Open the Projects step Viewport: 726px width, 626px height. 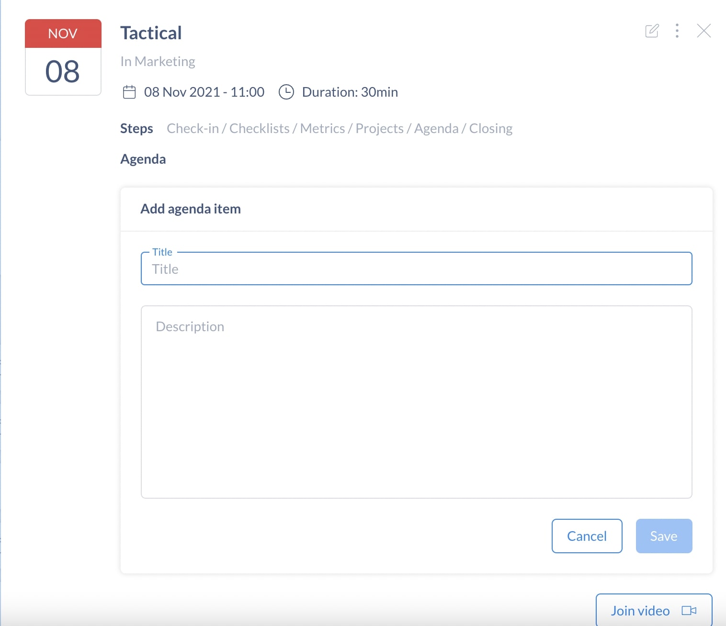(379, 129)
